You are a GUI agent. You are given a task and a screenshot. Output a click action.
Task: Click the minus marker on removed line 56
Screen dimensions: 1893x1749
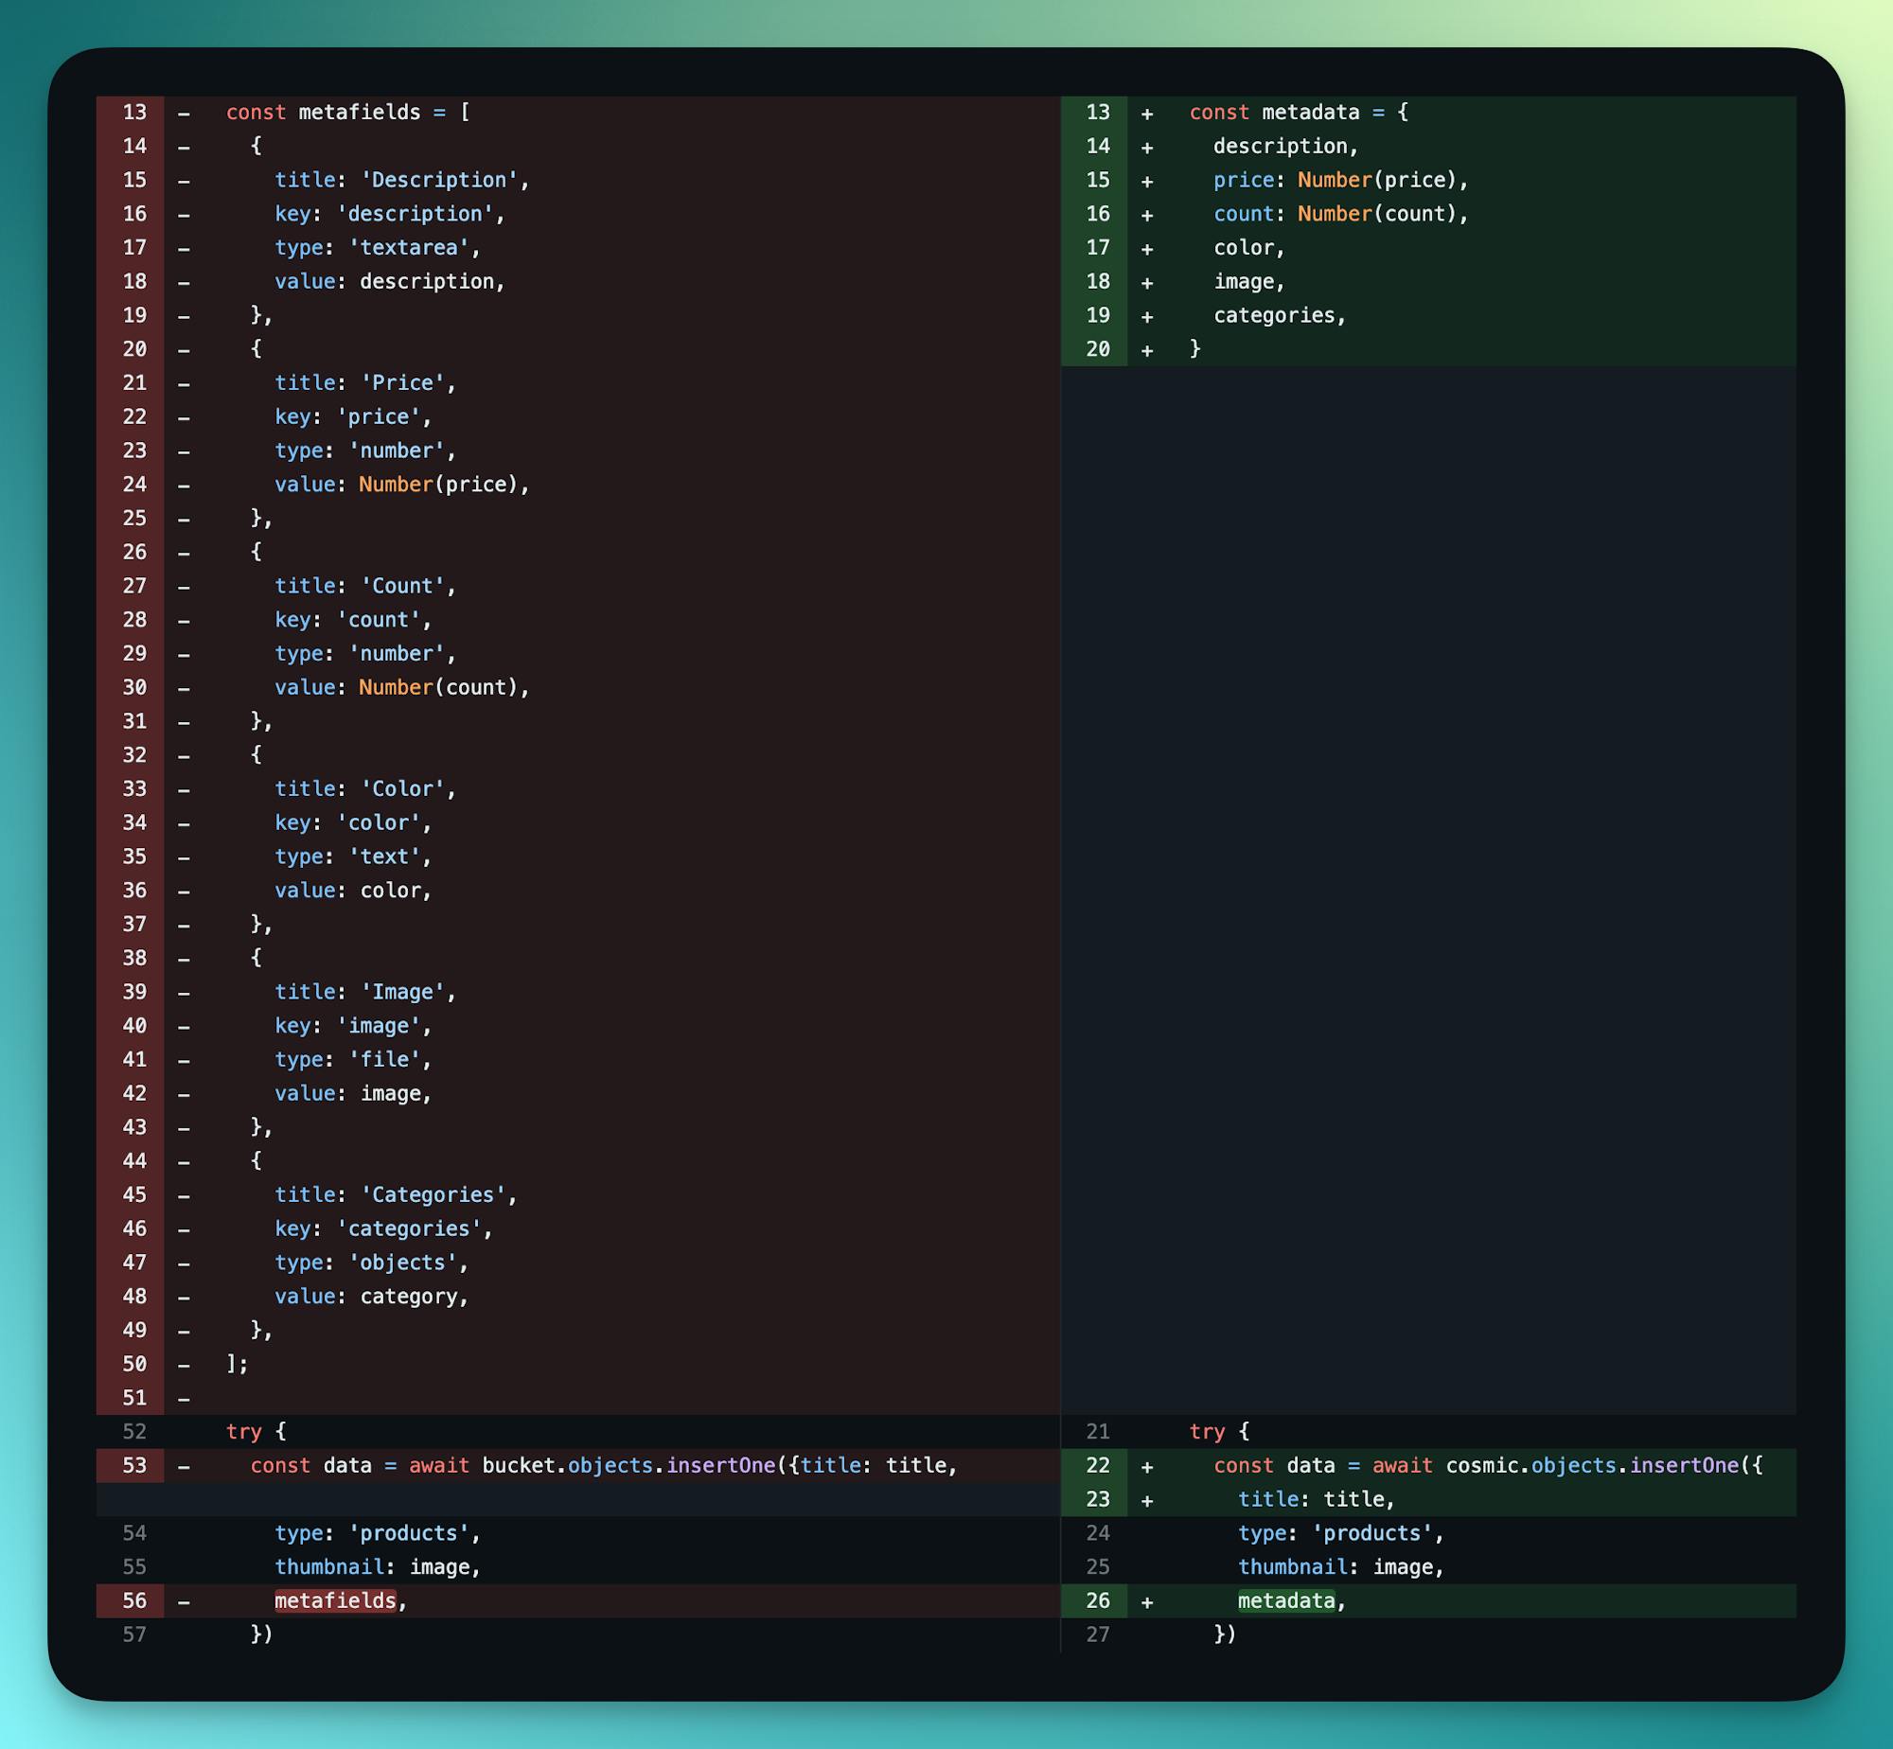tap(184, 1602)
